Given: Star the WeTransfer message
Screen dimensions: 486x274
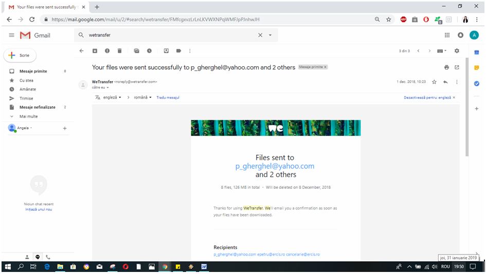Looking at the screenshot, I should click(x=434, y=82).
